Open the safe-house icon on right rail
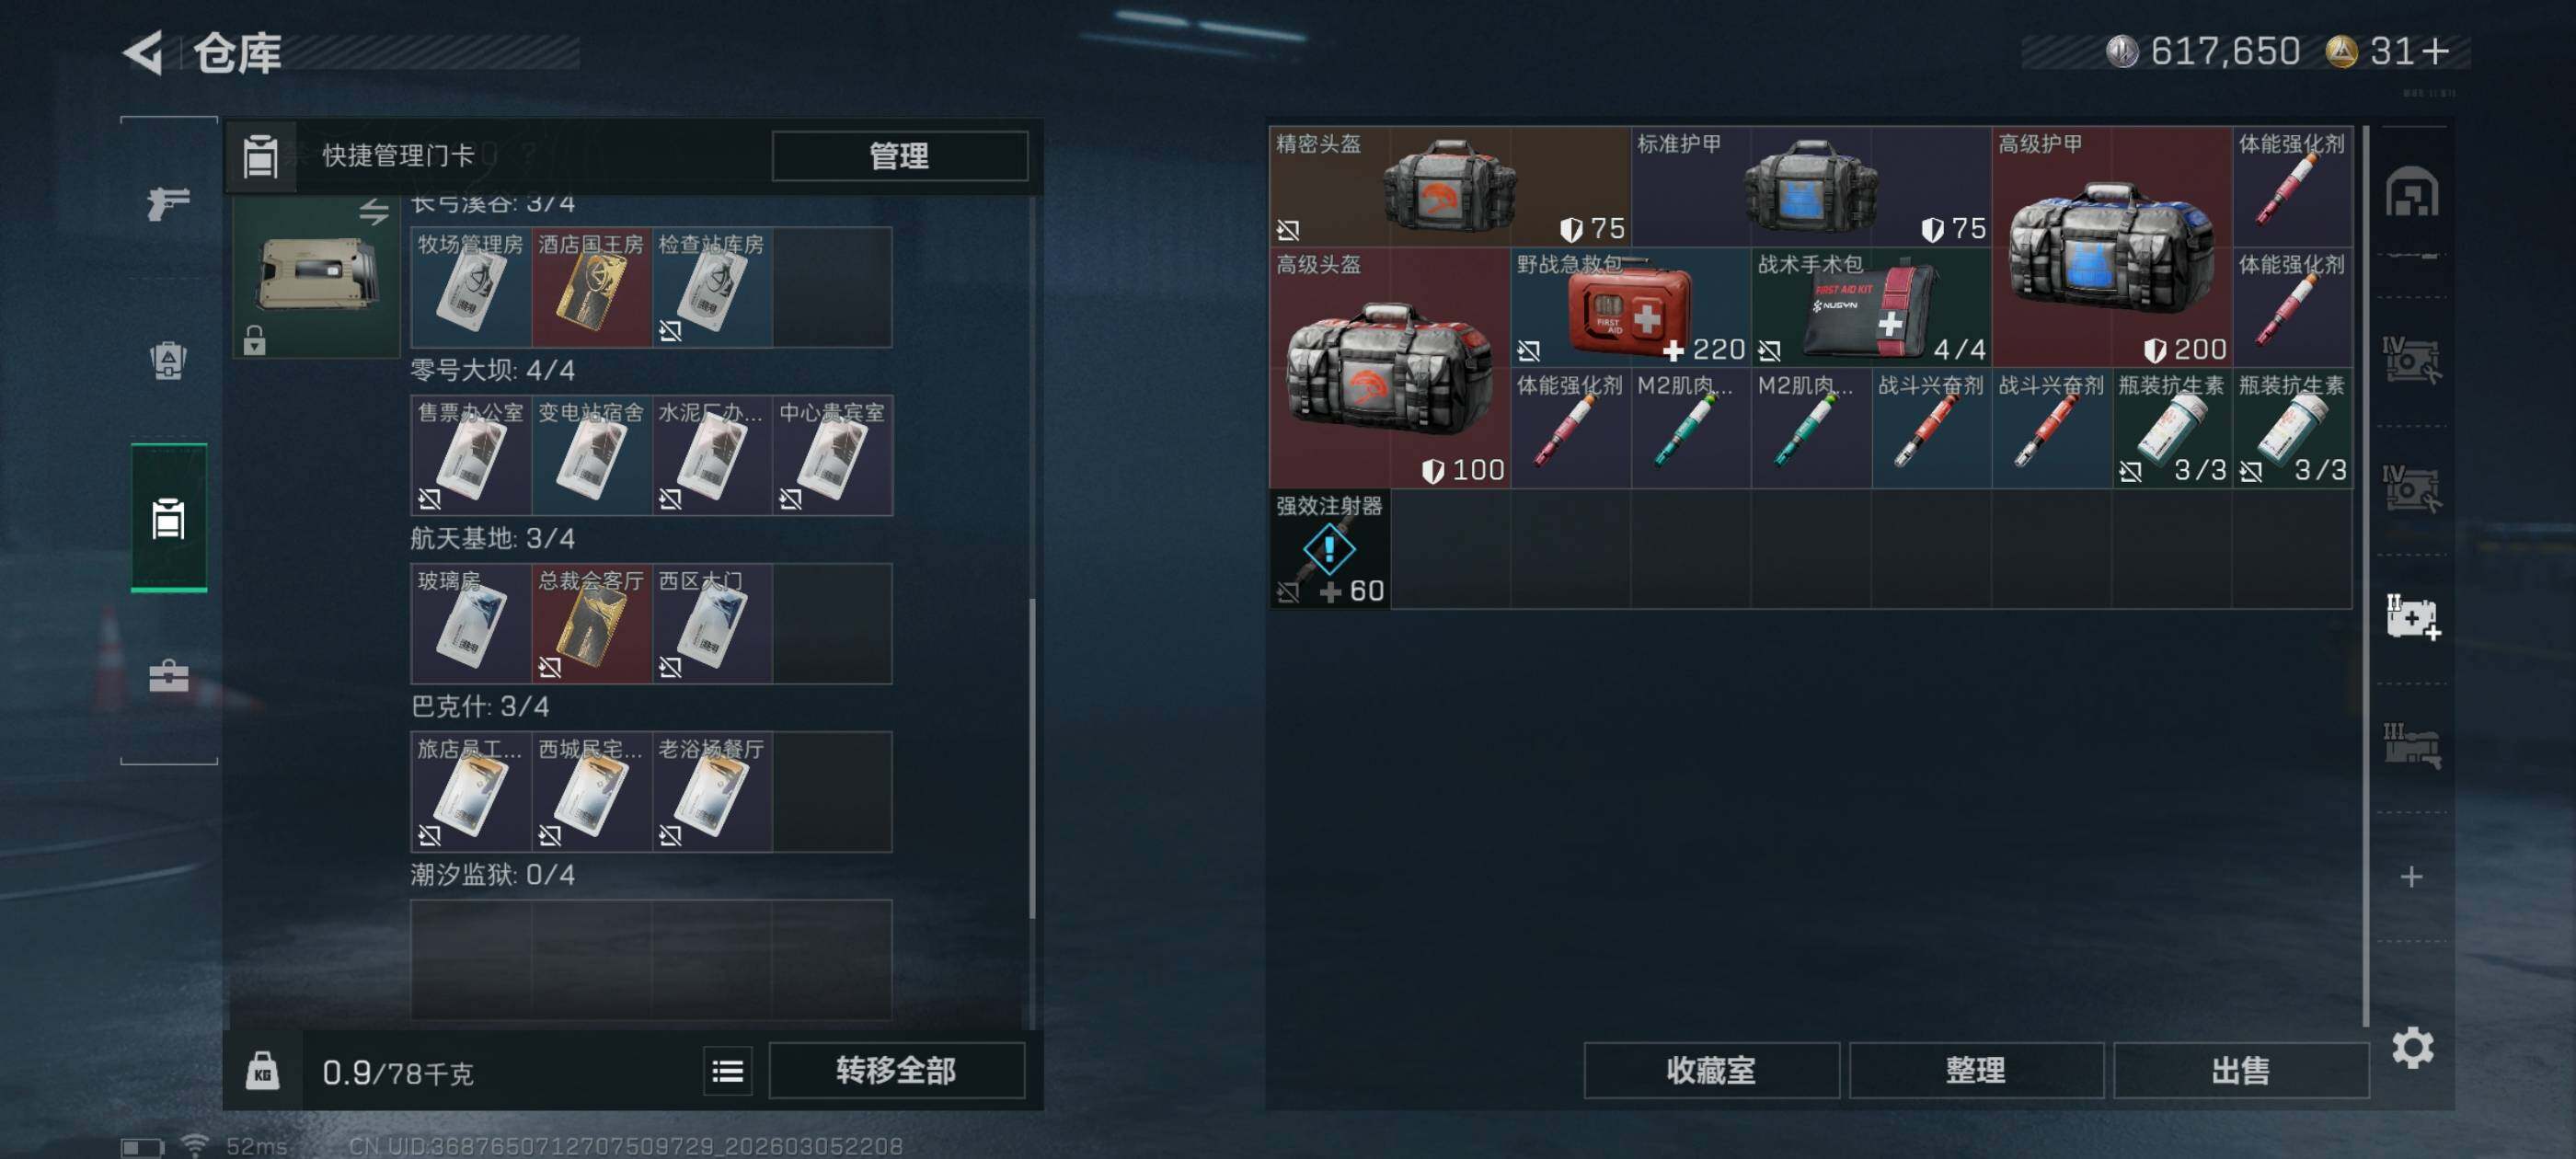This screenshot has height=1159, width=2576. pos(2411,192)
